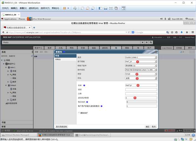Image resolution: width=196 pixels, height=141 pixels.
Task: Bookmark the Pools search with star icon
Action: coord(147,43)
